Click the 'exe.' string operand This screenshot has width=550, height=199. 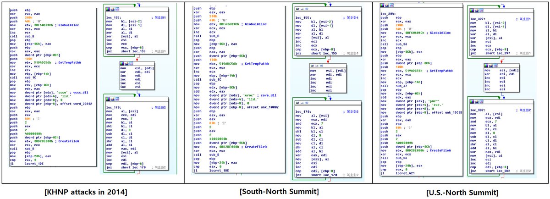point(438,105)
